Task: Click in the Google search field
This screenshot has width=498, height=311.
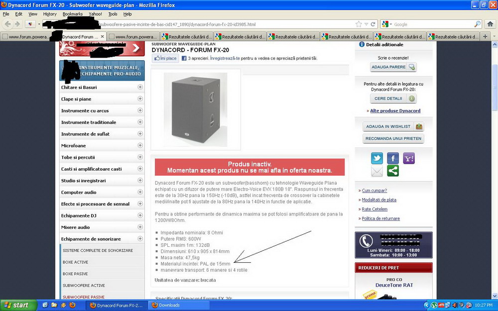Action: pyautogui.click(x=433, y=24)
